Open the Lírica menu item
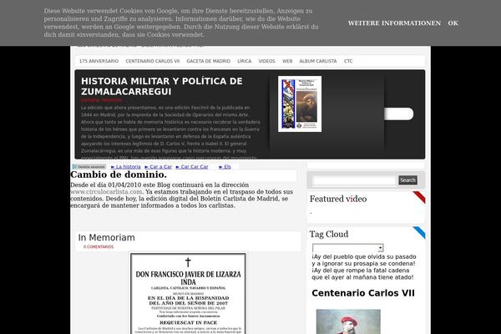 coord(245,61)
